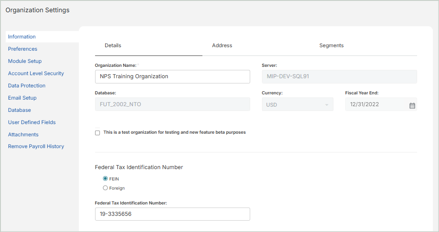Navigate to Data Protection
This screenshot has width=439, height=232.
tap(27, 86)
